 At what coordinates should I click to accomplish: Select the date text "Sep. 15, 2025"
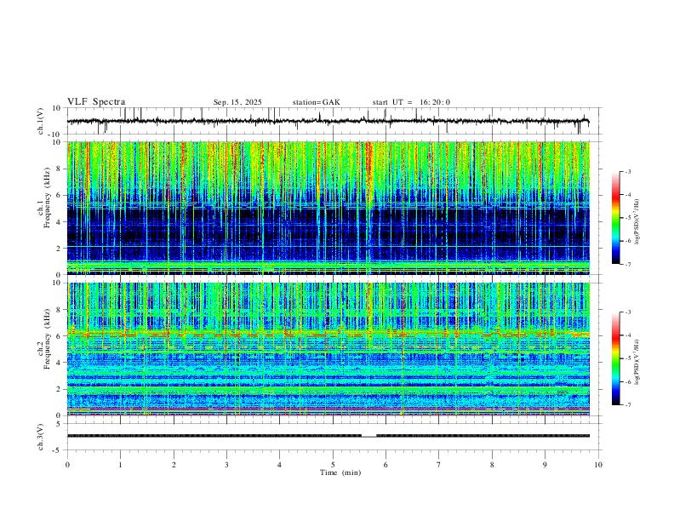[x=237, y=102]
